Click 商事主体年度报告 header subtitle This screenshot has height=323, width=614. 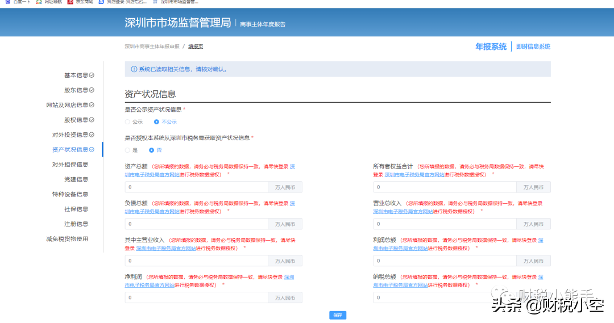tap(263, 24)
